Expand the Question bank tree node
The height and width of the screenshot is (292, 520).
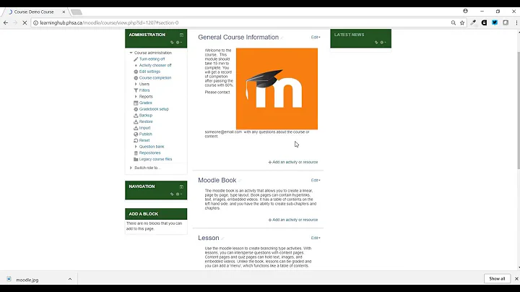coord(136,147)
